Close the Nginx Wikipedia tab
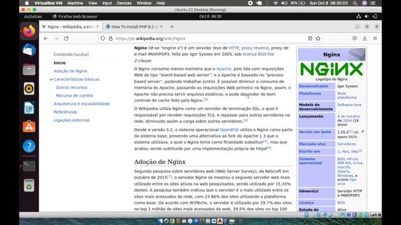Screen dimensions: 401x225 98,26
